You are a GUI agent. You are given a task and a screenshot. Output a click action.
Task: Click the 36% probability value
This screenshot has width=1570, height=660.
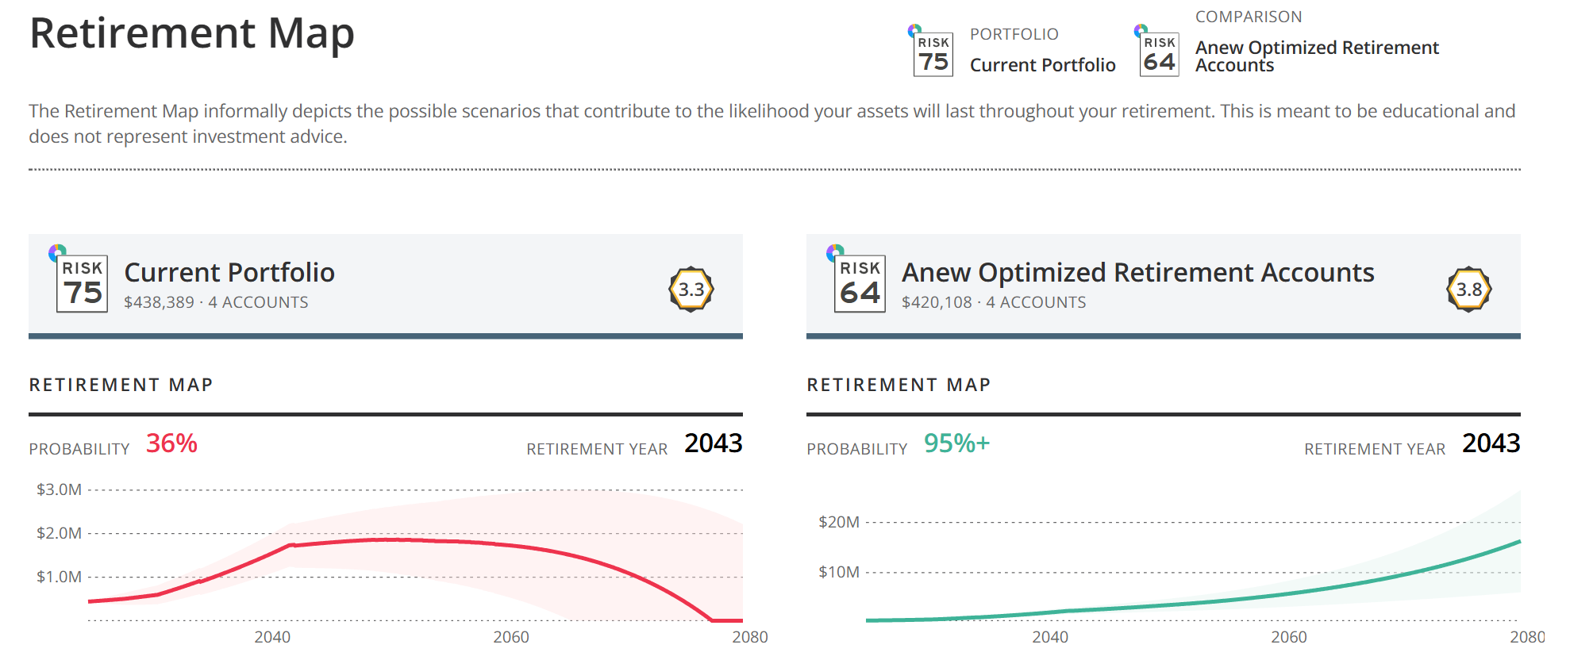(171, 443)
